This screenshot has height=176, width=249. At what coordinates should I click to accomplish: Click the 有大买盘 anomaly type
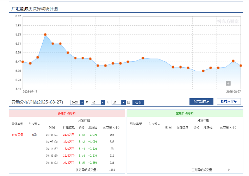click(18, 135)
